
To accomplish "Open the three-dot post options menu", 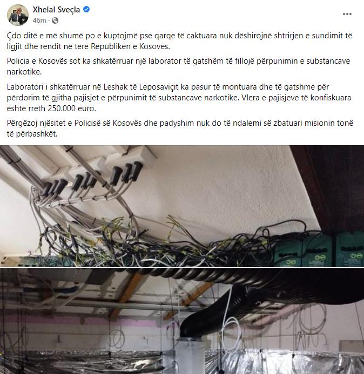I will [347, 14].
